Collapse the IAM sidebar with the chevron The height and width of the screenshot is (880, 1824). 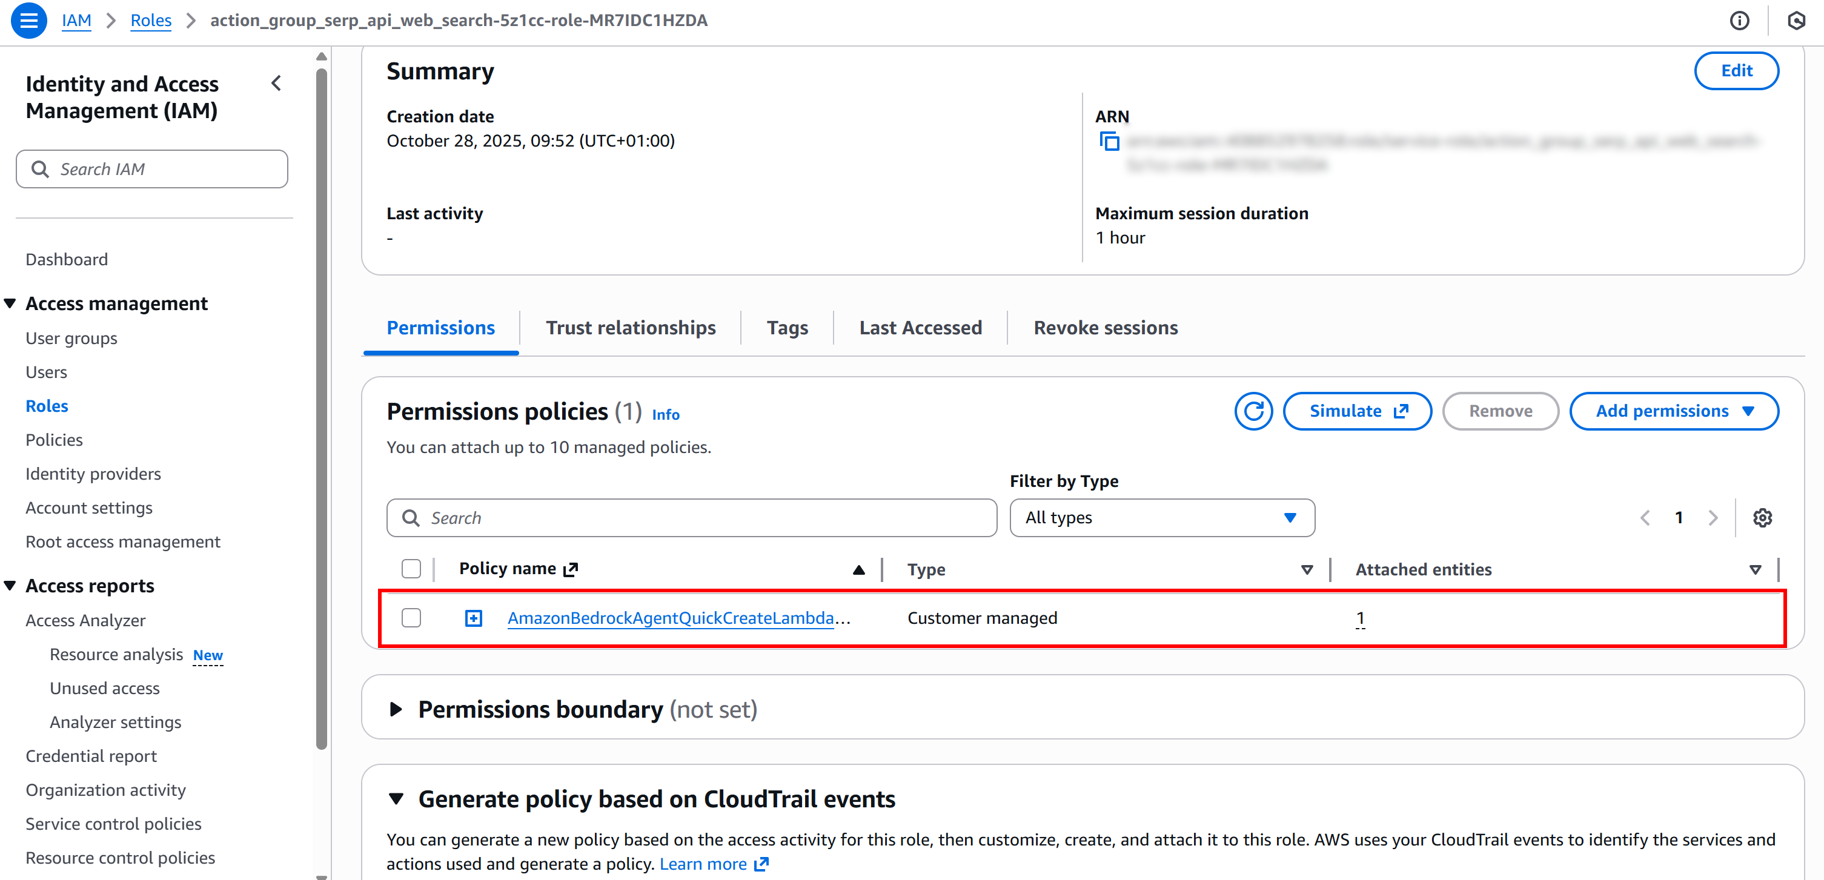276,83
